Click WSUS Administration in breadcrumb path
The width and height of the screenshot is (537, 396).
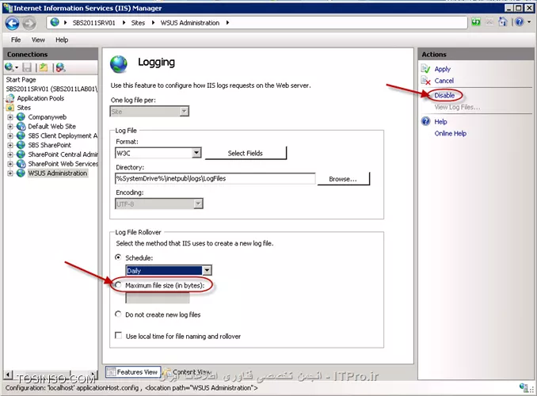tap(190, 23)
